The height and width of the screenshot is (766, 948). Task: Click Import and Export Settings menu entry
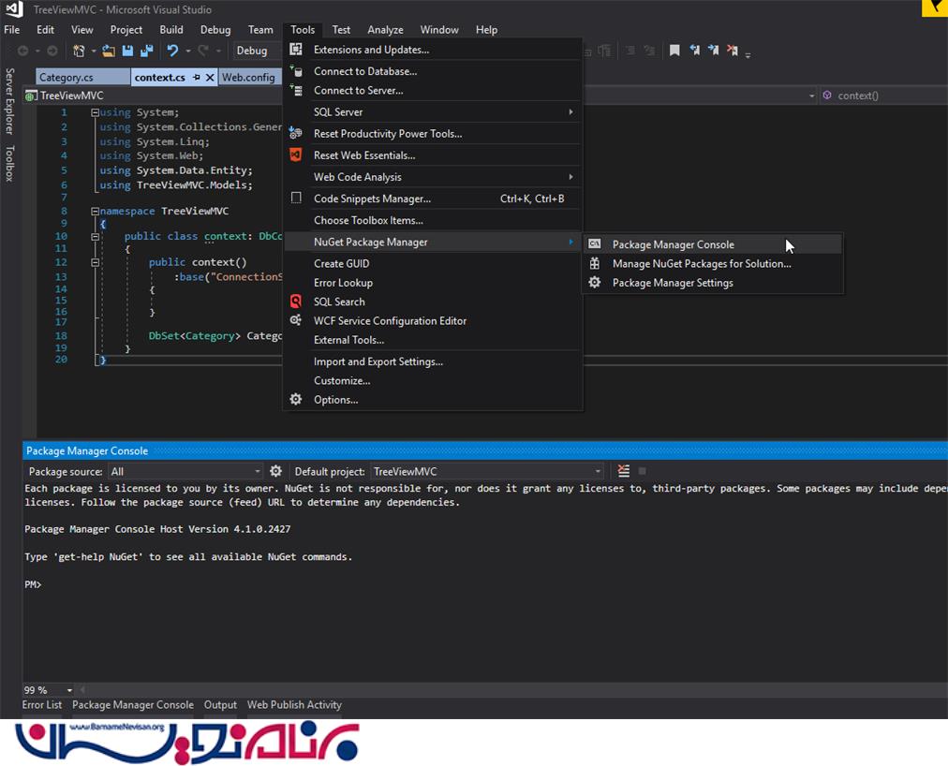pos(432,361)
